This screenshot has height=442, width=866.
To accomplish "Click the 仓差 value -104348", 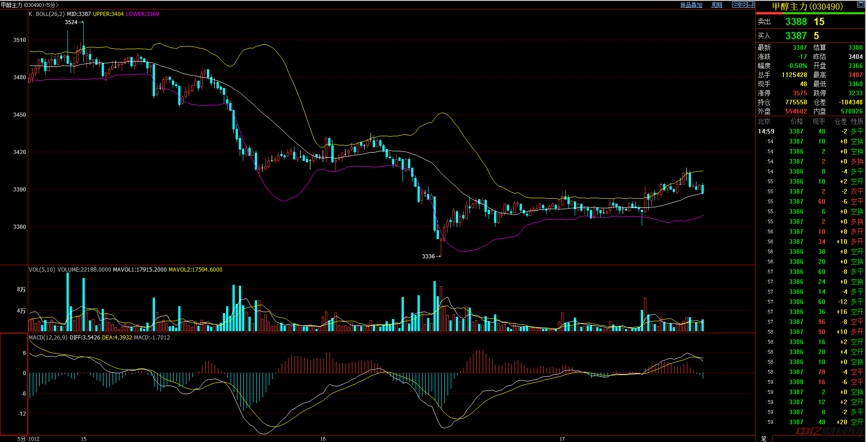I will 851,102.
